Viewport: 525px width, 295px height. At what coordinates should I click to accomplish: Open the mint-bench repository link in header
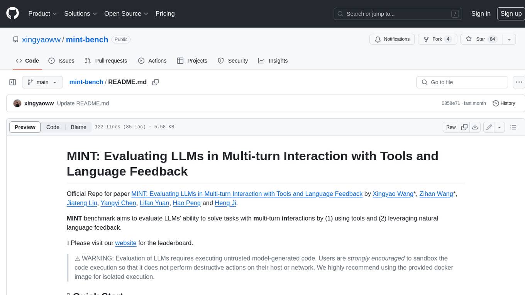(87, 39)
